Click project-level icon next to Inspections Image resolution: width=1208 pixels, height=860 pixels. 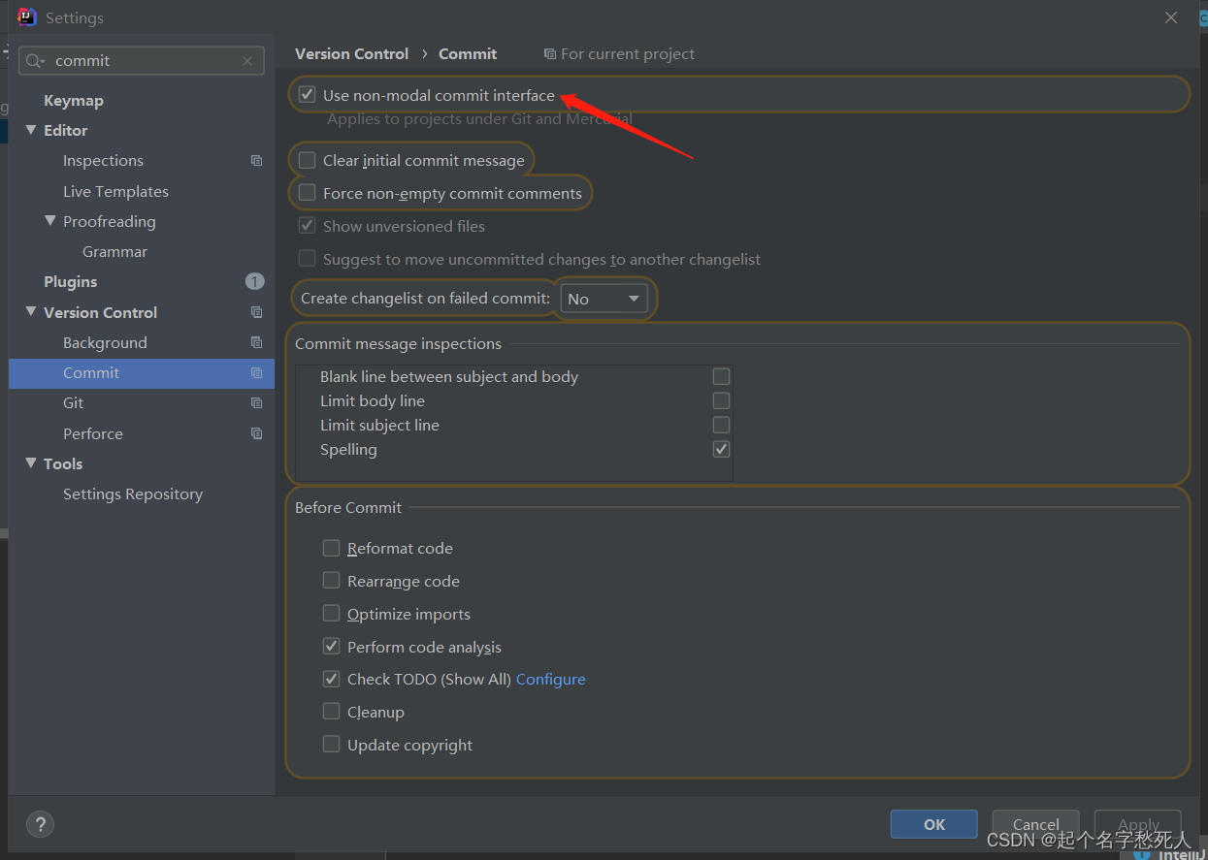coord(256,161)
